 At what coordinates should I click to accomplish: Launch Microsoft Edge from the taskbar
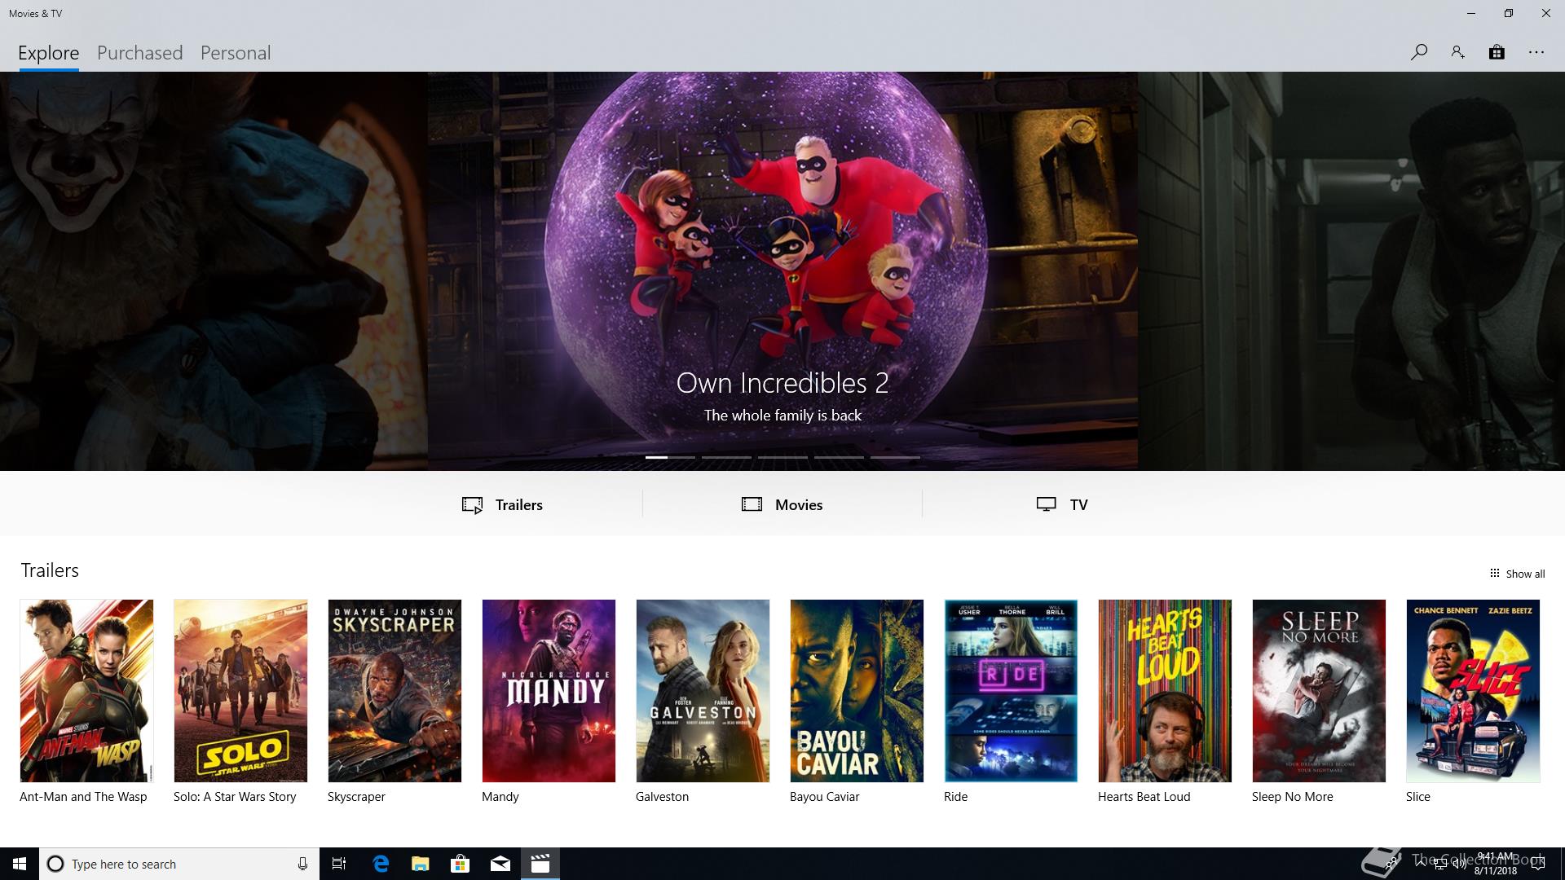381,864
